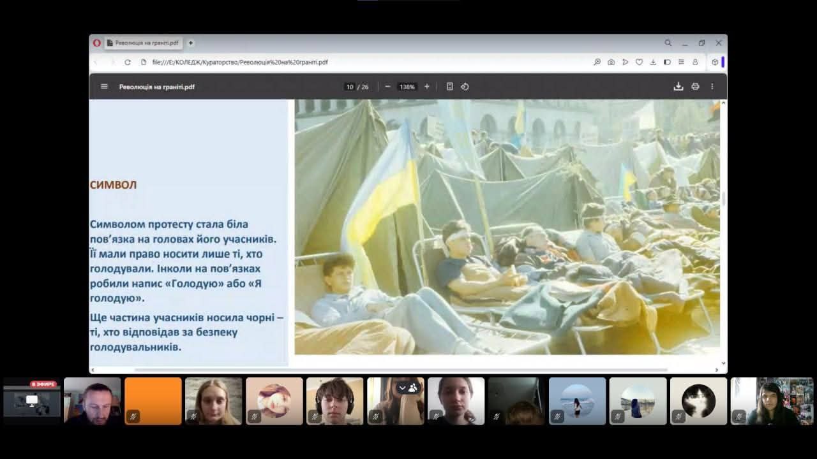Viewport: 817px width, 459px height.
Task: Click the page number field showing 10
Action: [350, 87]
